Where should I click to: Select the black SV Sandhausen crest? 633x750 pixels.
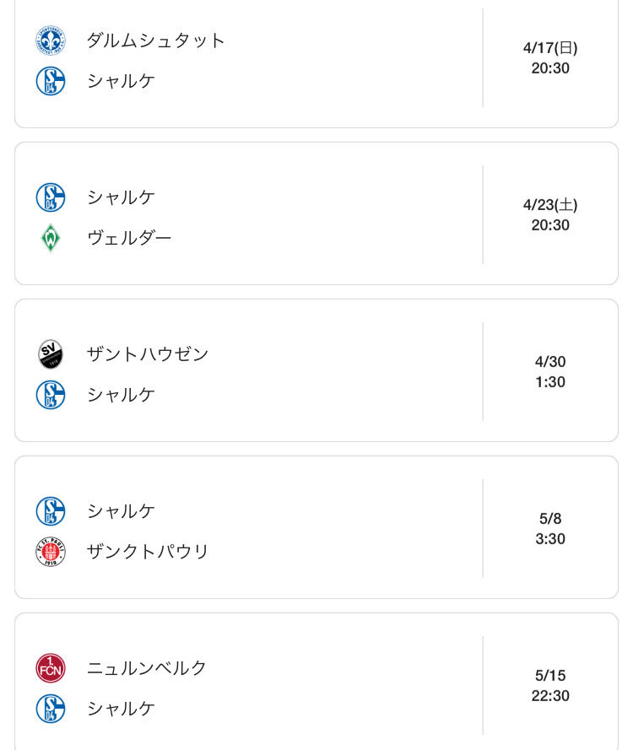pyautogui.click(x=51, y=354)
